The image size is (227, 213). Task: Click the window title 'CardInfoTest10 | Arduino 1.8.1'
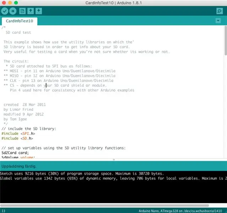coord(114,3)
